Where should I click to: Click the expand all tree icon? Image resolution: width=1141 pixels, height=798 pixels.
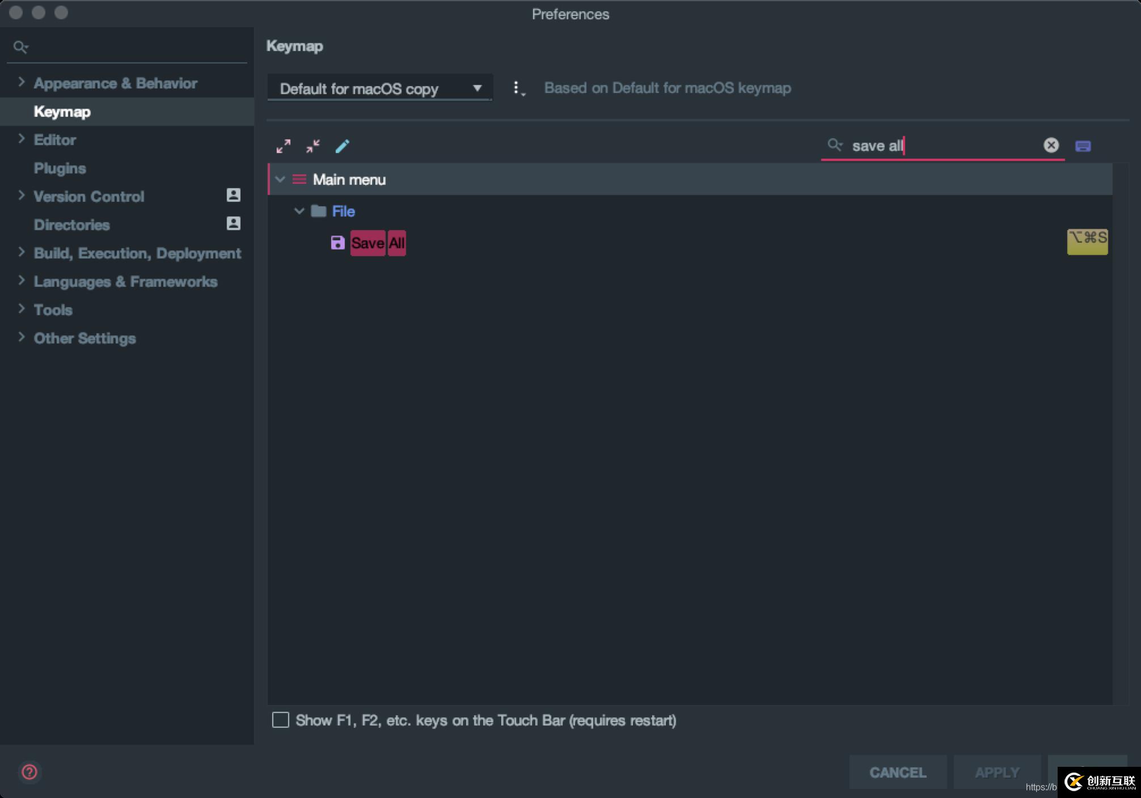pyautogui.click(x=284, y=146)
